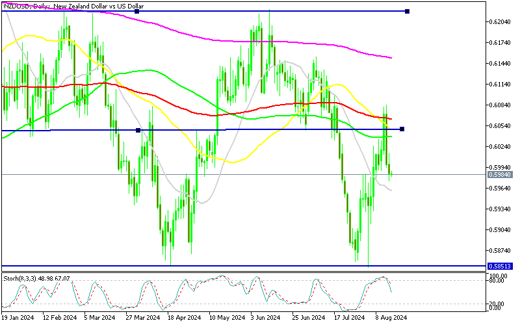Click the 20.00 stochastic level label
Image resolution: width=520 pixels, height=325 pixels.
pos(498,304)
